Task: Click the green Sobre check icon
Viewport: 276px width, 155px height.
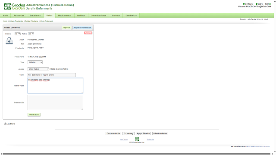Action: [257, 4]
